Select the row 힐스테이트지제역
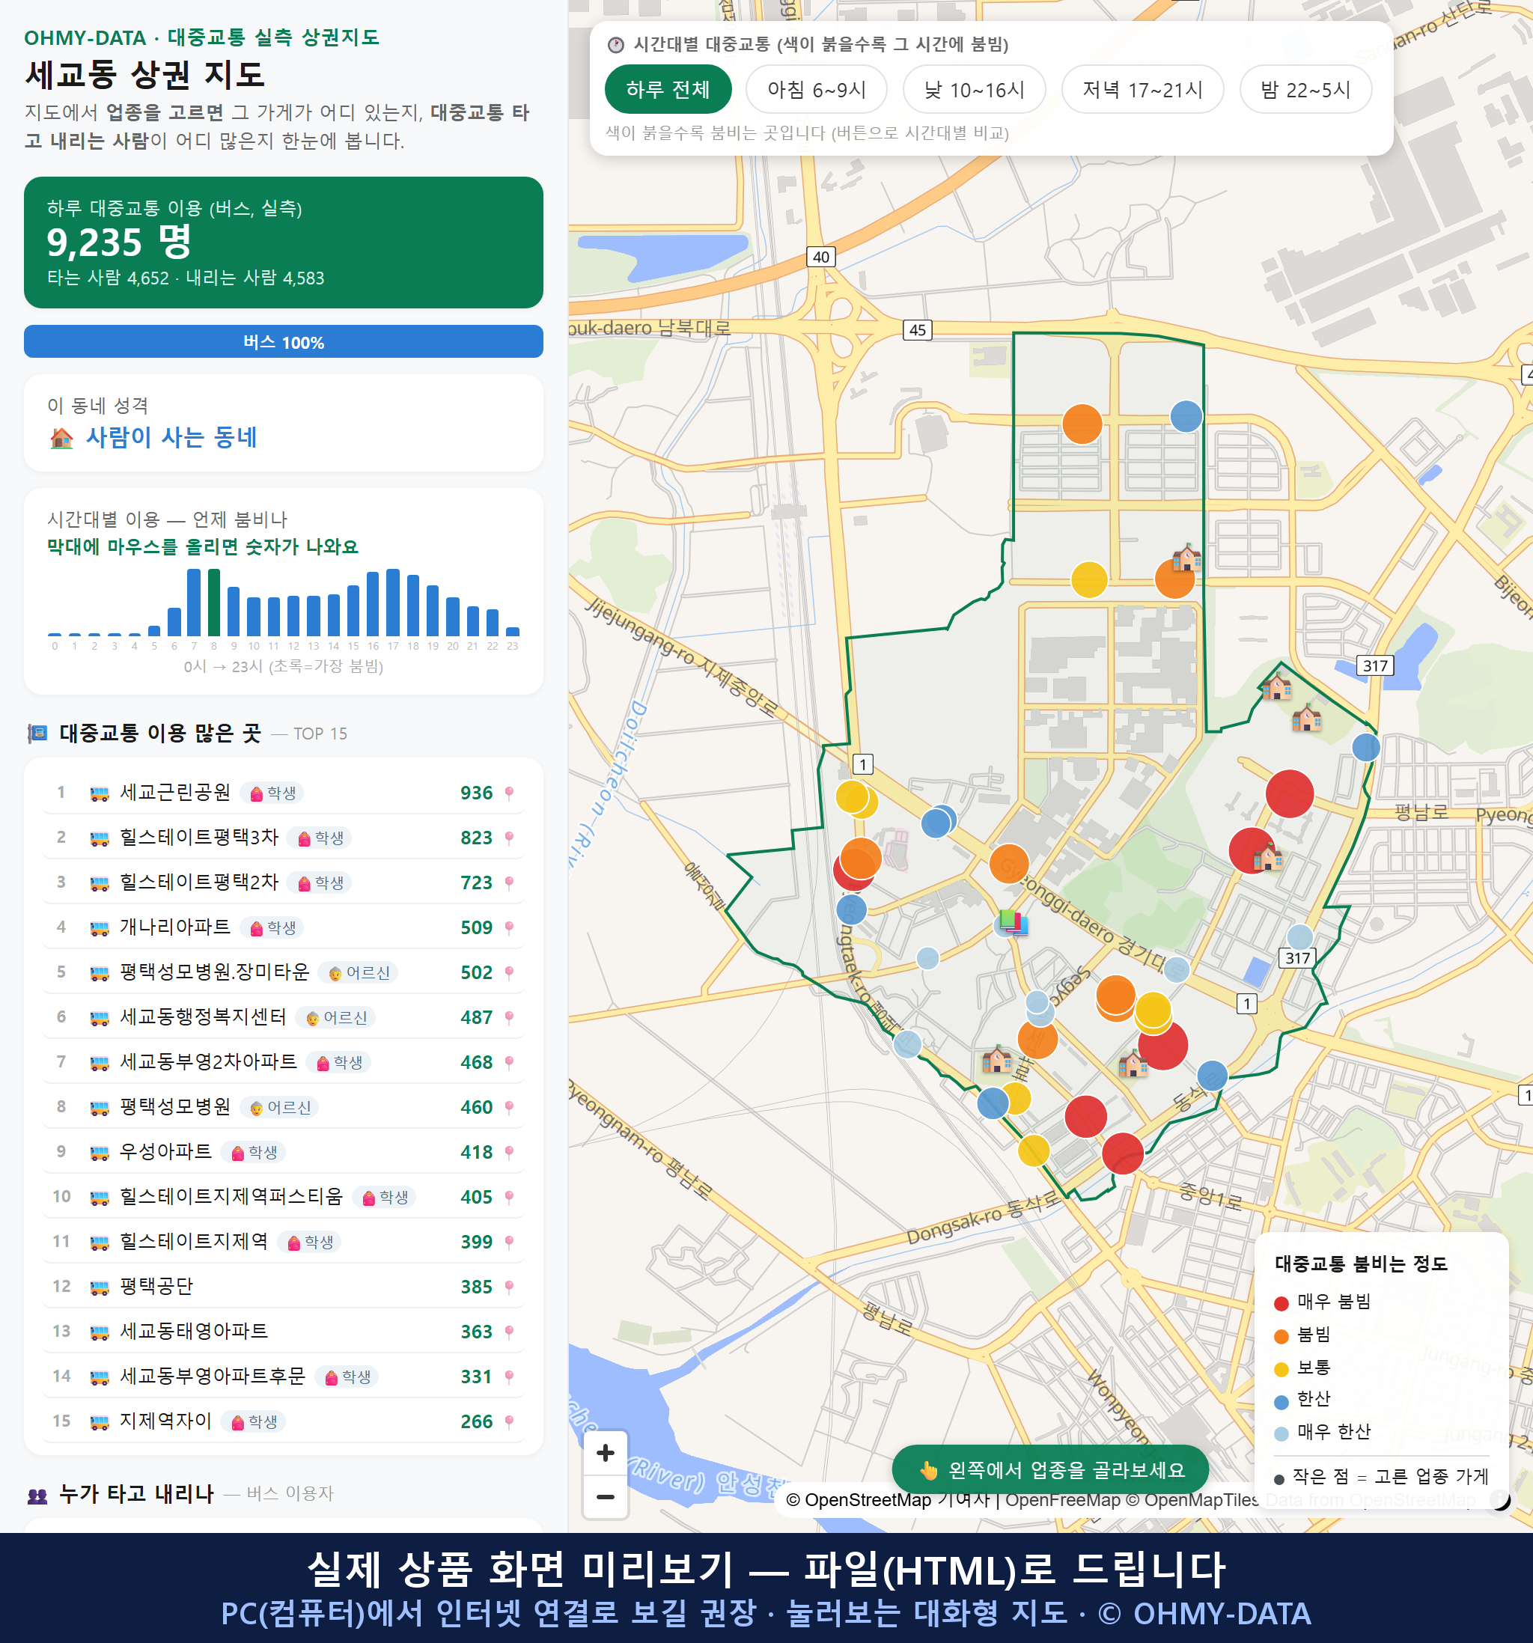1533x1643 pixels. coord(284,1241)
